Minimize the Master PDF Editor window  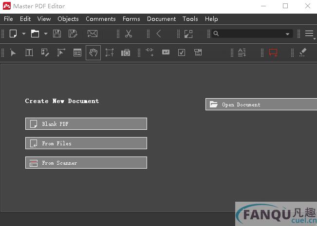pyautogui.click(x=263, y=6)
